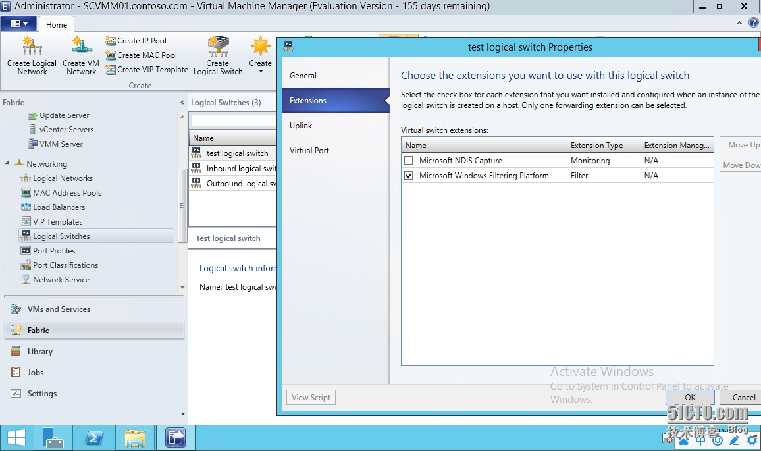Select Outbound logical switch row
Image resolution: width=761 pixels, height=451 pixels.
point(233,184)
